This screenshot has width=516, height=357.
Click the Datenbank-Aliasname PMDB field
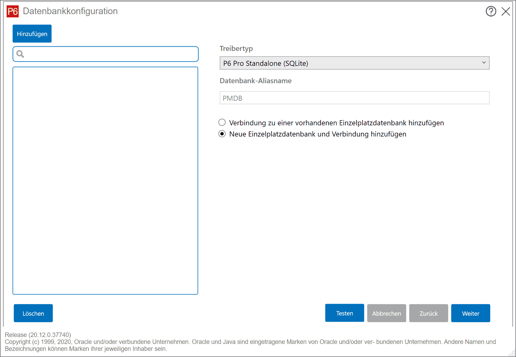pyautogui.click(x=354, y=98)
